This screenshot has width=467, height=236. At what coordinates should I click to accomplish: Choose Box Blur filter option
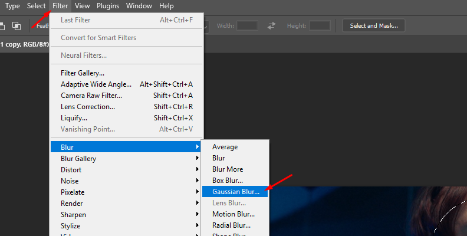pos(228,181)
